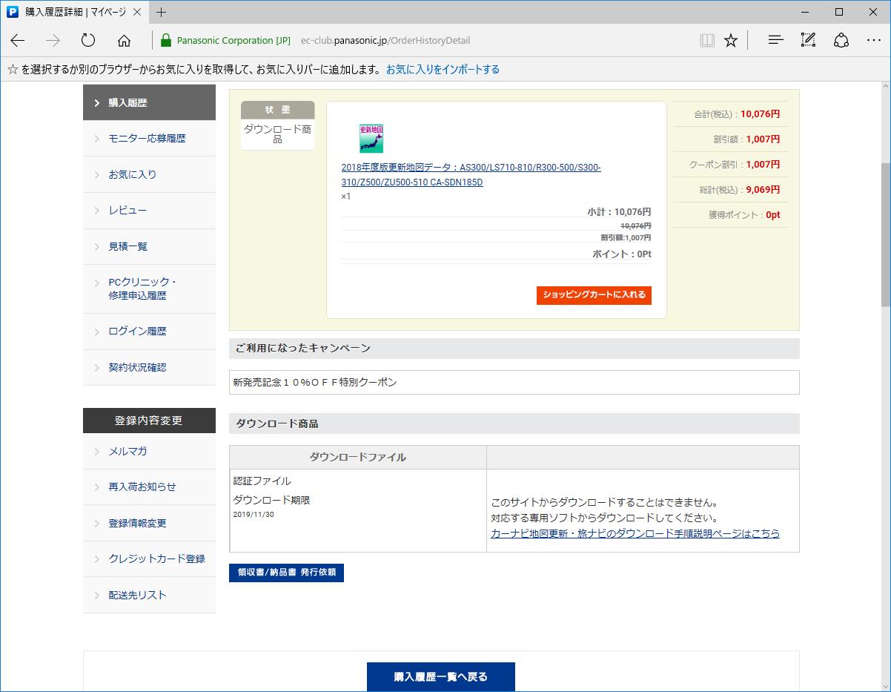Click the ダウンロードファイル column header
Screen dimensions: 891x692
pos(358,457)
